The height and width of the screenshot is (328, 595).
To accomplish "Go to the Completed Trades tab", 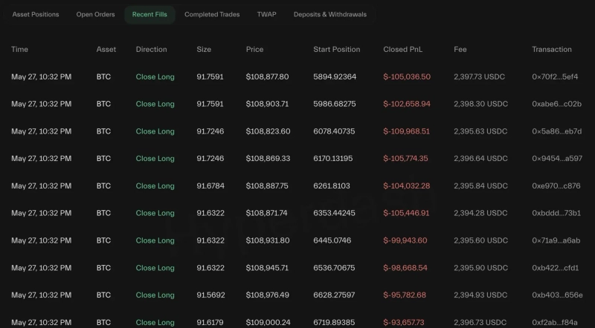I will 212,14.
